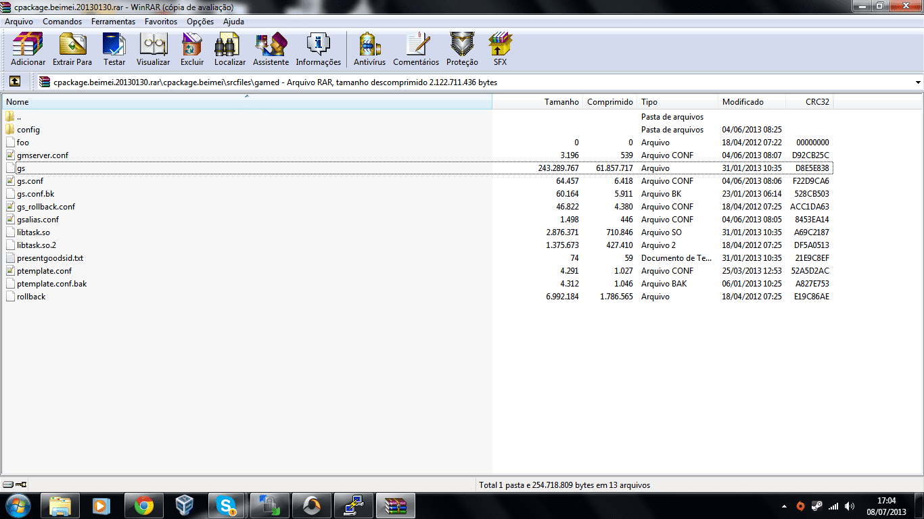Sort by the Modificado column header
This screenshot has width=924, height=519.
(x=752, y=102)
